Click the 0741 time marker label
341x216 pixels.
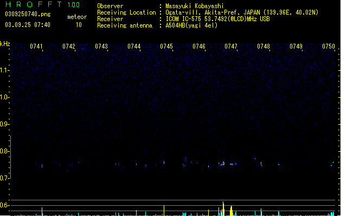tap(36, 46)
